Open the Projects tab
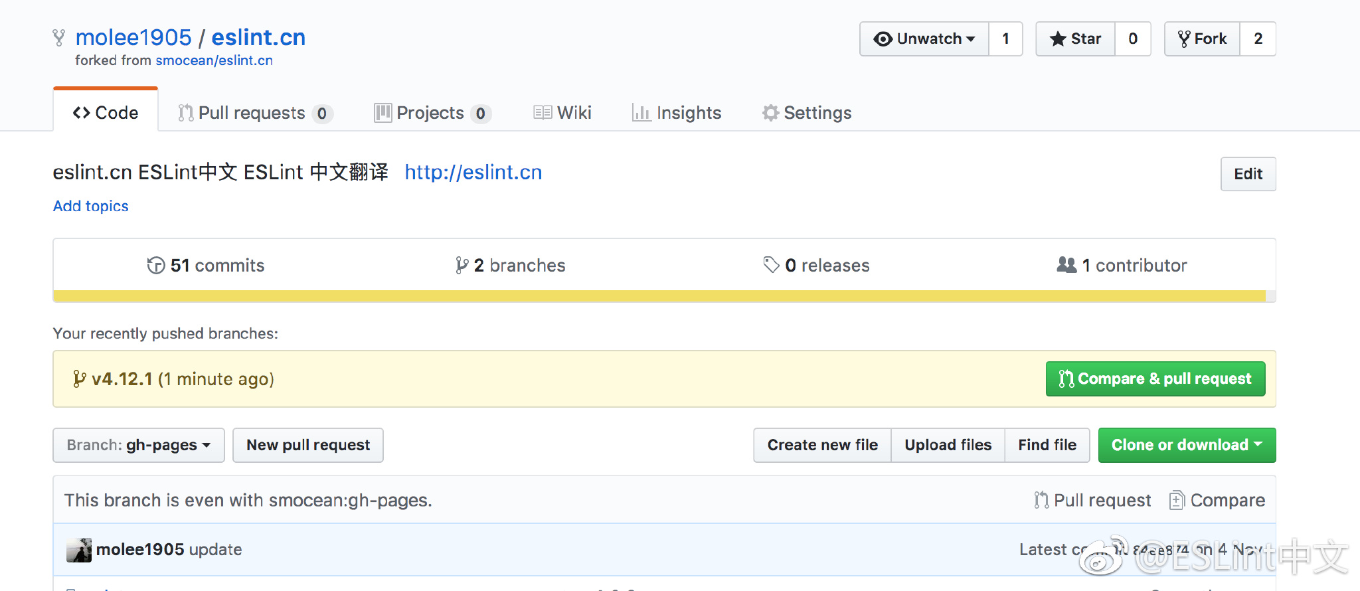1360x591 pixels. (x=432, y=113)
